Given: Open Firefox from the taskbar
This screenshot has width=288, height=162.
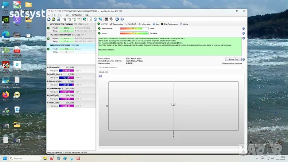Looking at the screenshot, I should (x=52, y=158).
